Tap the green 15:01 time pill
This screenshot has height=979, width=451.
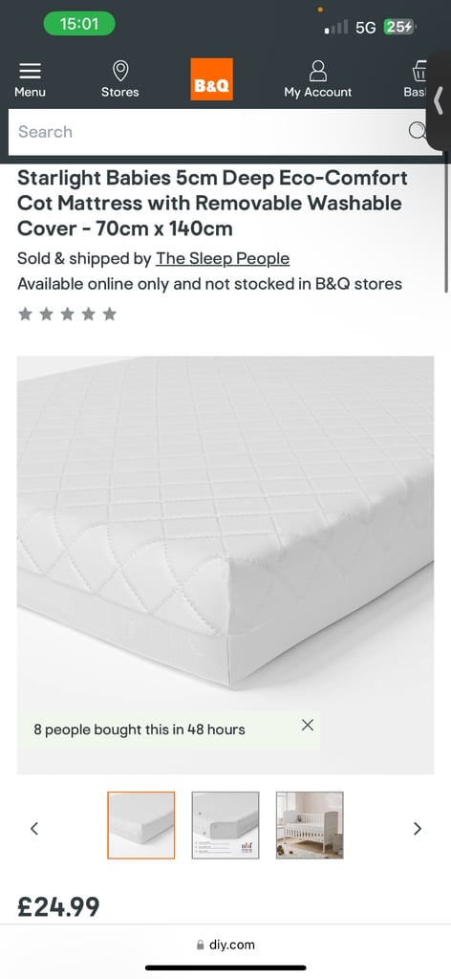tap(79, 24)
